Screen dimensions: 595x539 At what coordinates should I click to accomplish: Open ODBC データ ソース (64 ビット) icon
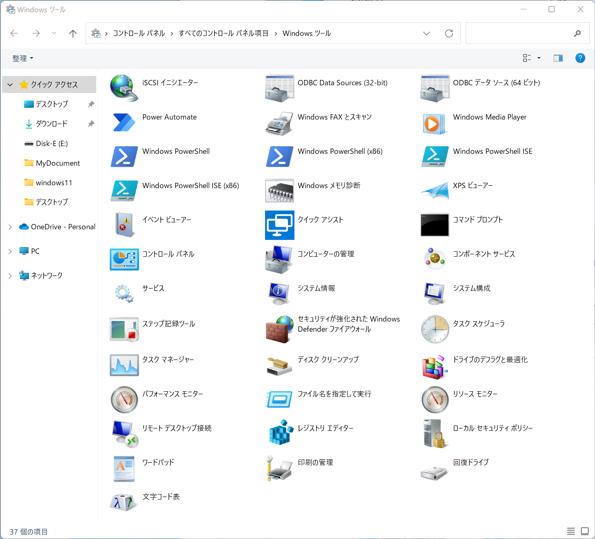435,88
